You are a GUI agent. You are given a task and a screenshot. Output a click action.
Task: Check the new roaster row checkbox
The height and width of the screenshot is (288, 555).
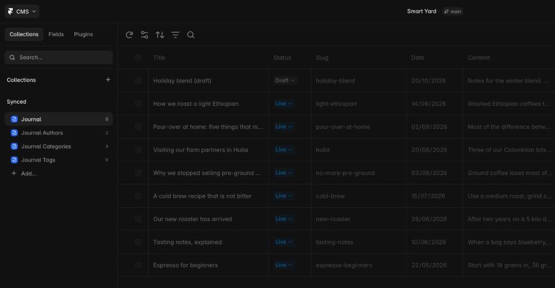138,219
